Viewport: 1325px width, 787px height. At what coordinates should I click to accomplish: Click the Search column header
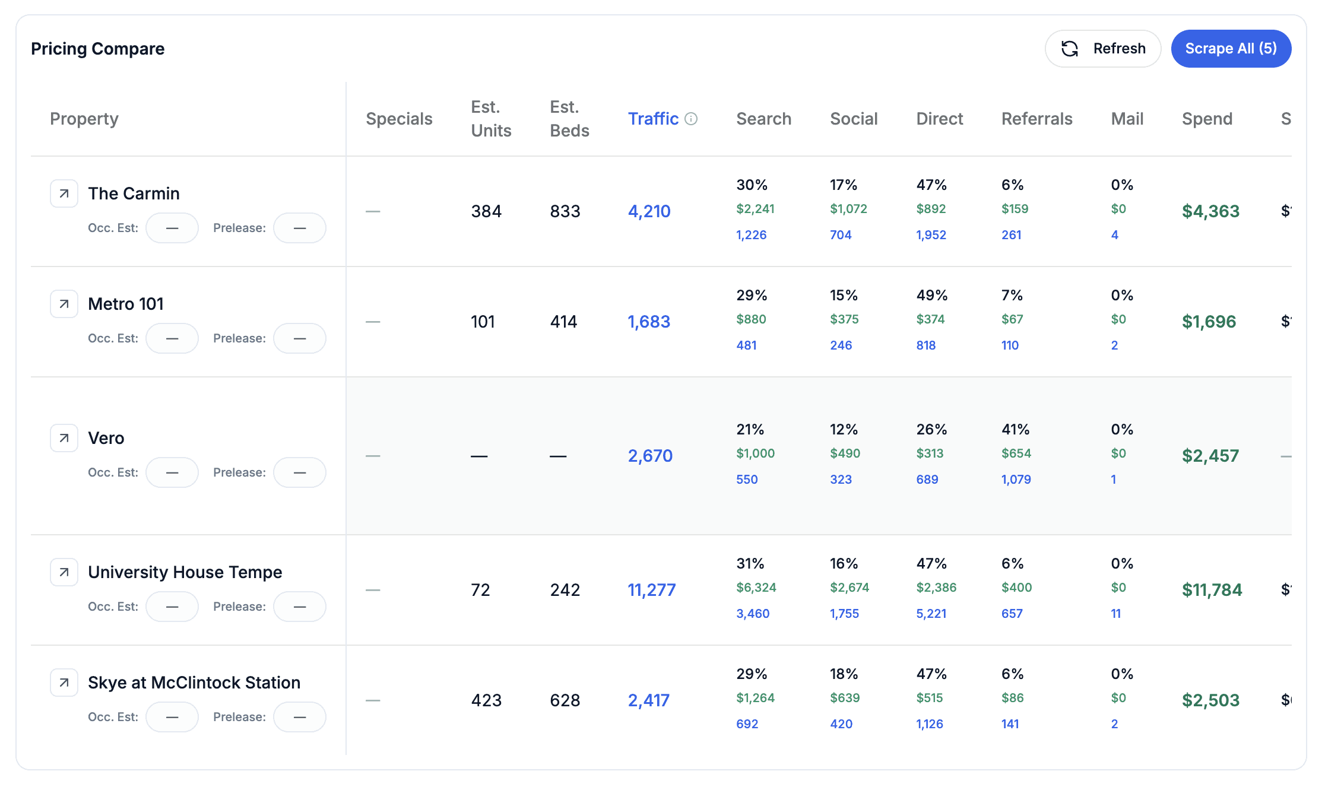pyautogui.click(x=763, y=119)
